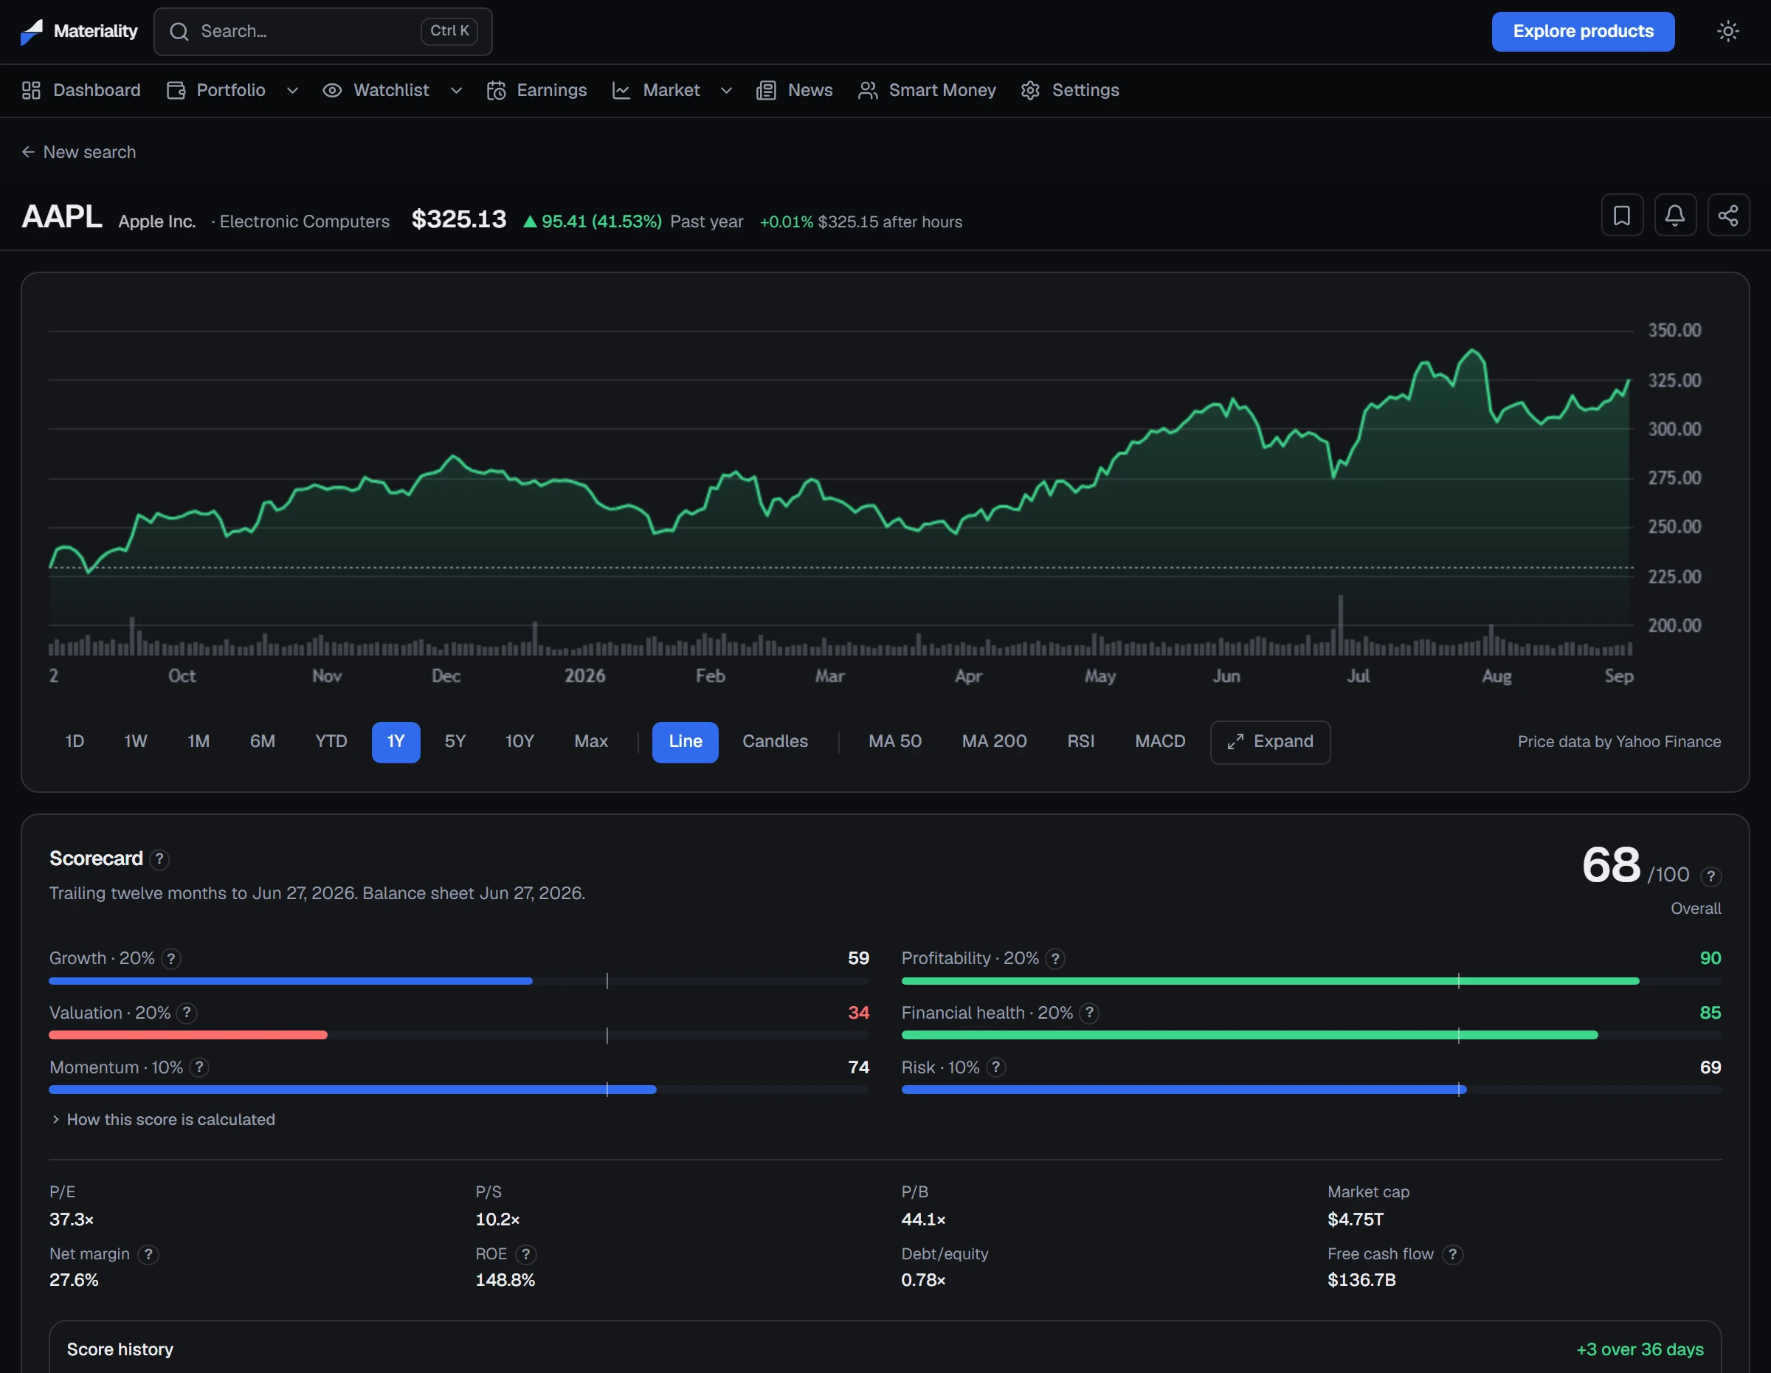Click the Momentum help question mark
Viewport: 1771px width, 1373px height.
tap(199, 1067)
